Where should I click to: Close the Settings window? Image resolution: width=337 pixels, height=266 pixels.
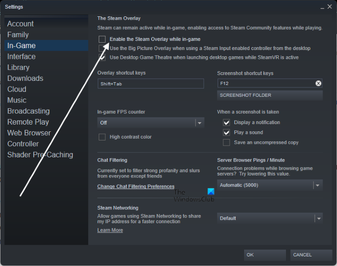pos(329,7)
